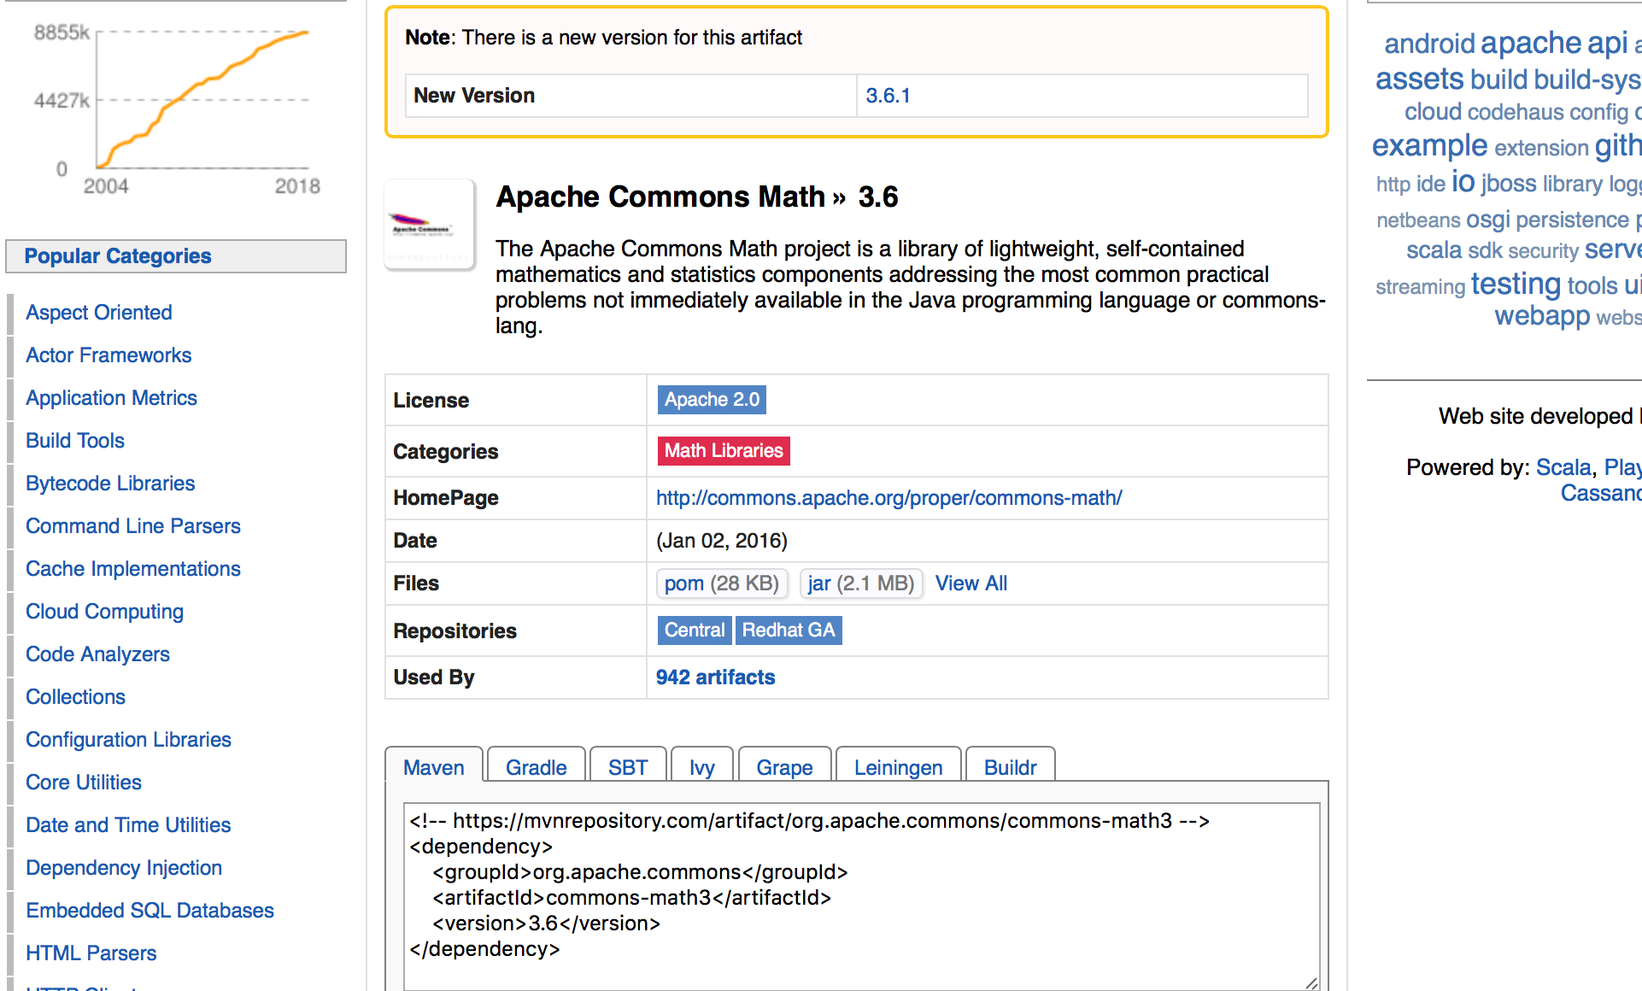Screen dimensions: 1642x991
Task: Click the testing tag in tag cloud
Action: tap(1515, 284)
